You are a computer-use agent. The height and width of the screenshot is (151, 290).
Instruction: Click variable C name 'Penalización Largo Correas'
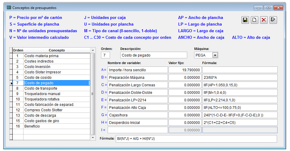point(137,85)
